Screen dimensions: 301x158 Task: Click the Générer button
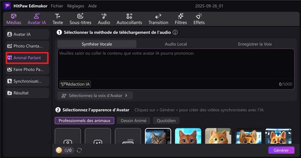281,150
